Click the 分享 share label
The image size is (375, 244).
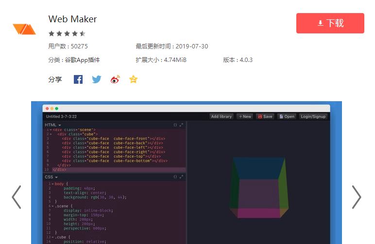pos(55,79)
